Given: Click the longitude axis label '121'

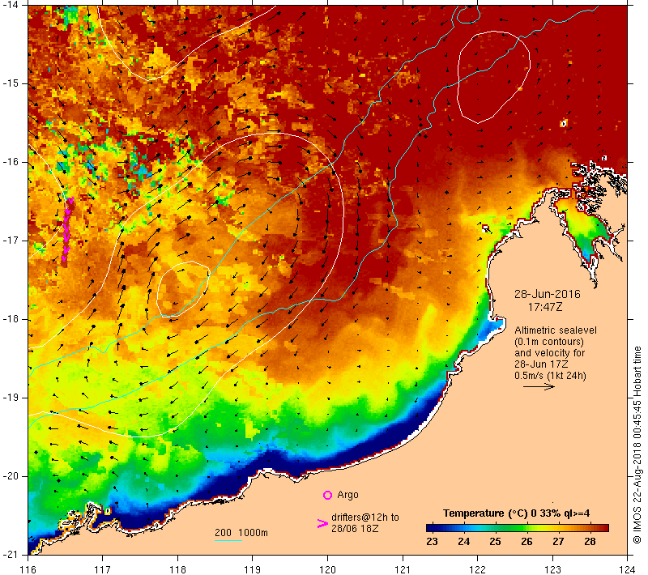Looking at the screenshot, I should [403, 569].
